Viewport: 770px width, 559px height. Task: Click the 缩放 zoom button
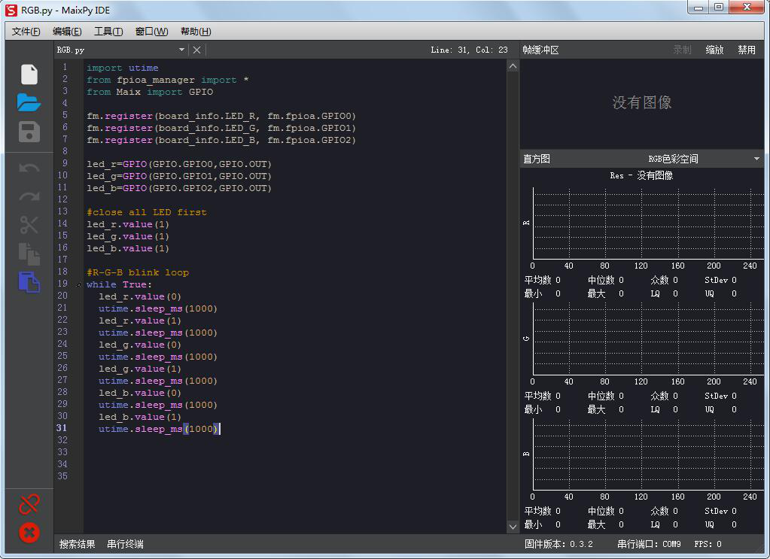click(714, 50)
